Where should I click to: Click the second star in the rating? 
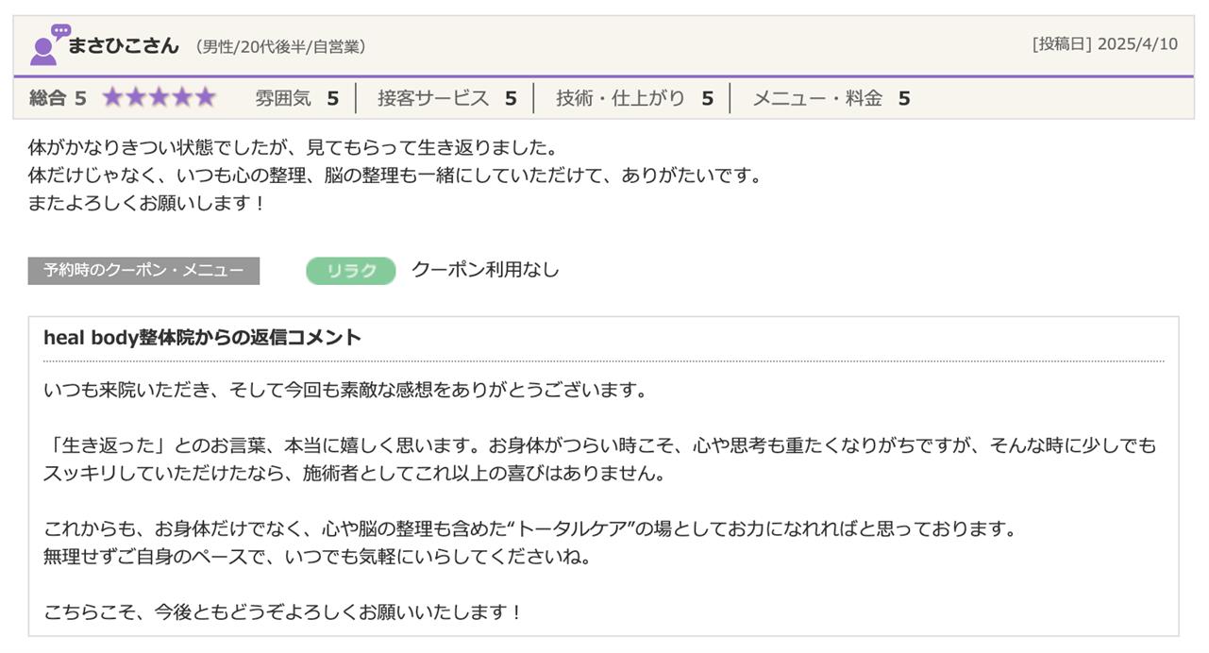[x=136, y=97]
